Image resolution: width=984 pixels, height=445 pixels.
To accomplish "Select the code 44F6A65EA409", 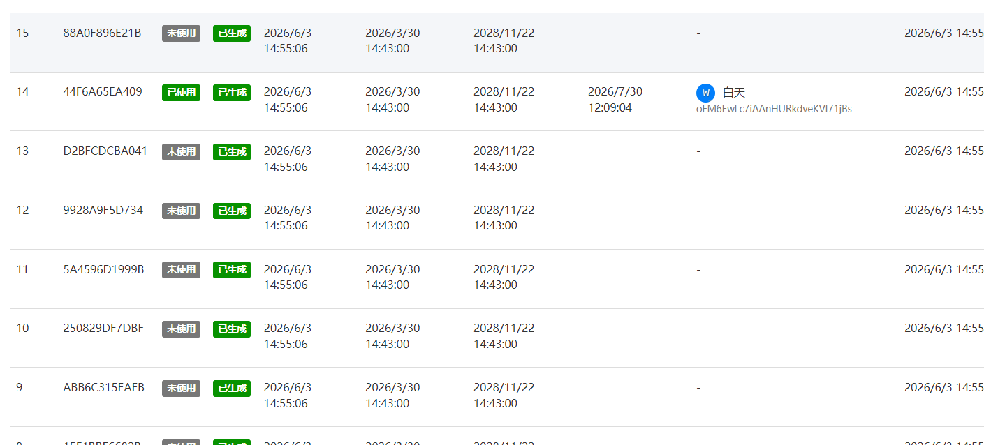I will (x=103, y=91).
